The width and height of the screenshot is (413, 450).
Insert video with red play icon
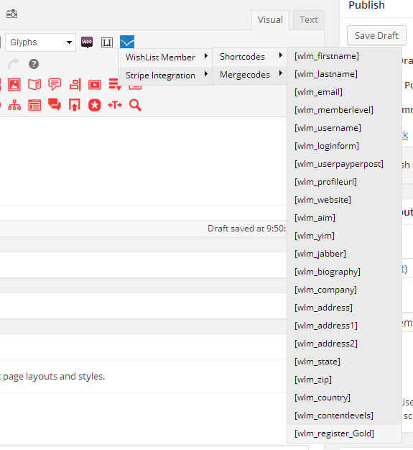click(x=95, y=85)
